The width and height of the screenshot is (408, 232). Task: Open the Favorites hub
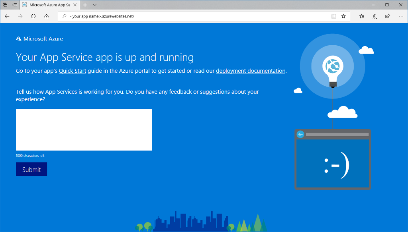[x=361, y=16]
